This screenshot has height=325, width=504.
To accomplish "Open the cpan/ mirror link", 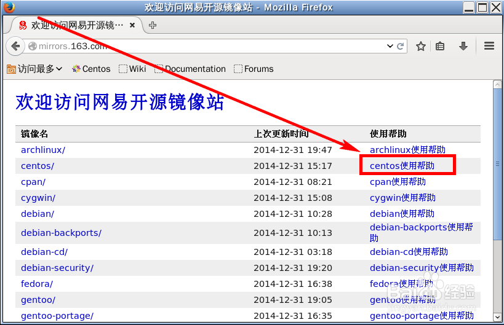I will [33, 182].
